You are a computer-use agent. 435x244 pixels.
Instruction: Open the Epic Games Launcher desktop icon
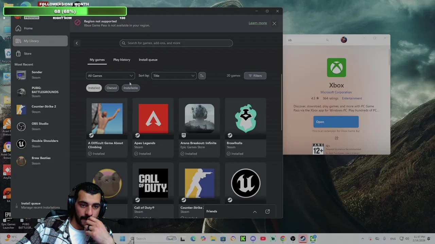pos(8,220)
